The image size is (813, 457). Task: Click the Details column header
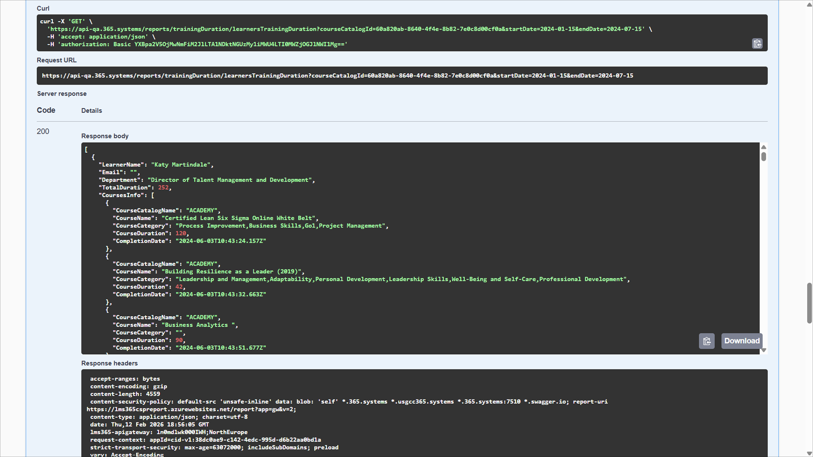91,111
